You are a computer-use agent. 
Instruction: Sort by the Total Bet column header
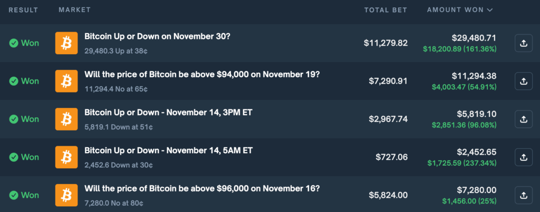pyautogui.click(x=385, y=10)
